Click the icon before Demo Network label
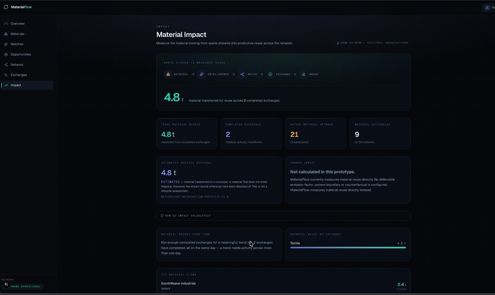 coord(338,43)
